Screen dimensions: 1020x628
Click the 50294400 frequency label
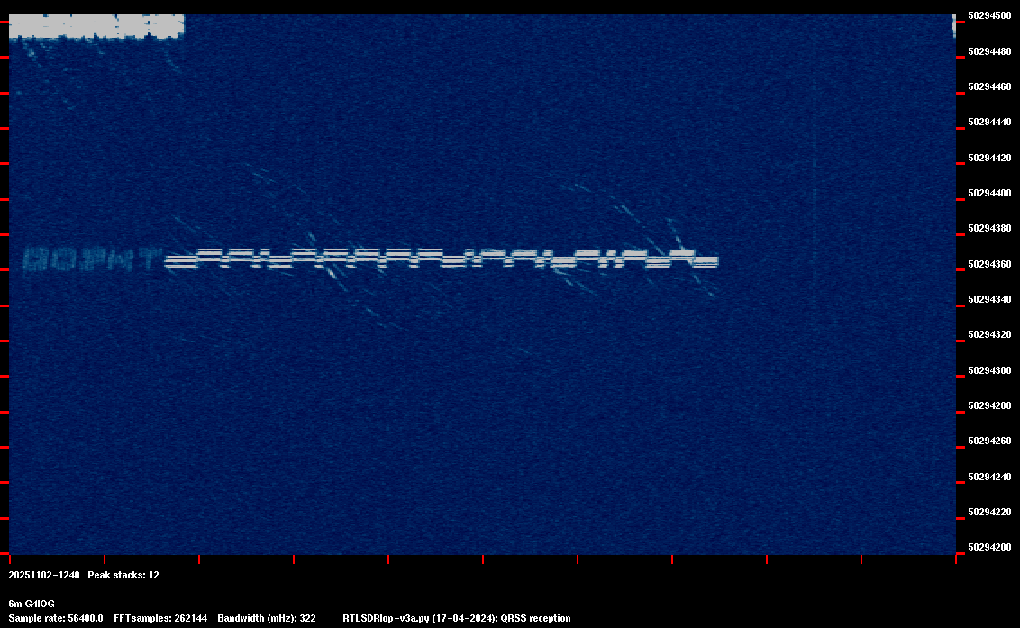[x=989, y=193]
